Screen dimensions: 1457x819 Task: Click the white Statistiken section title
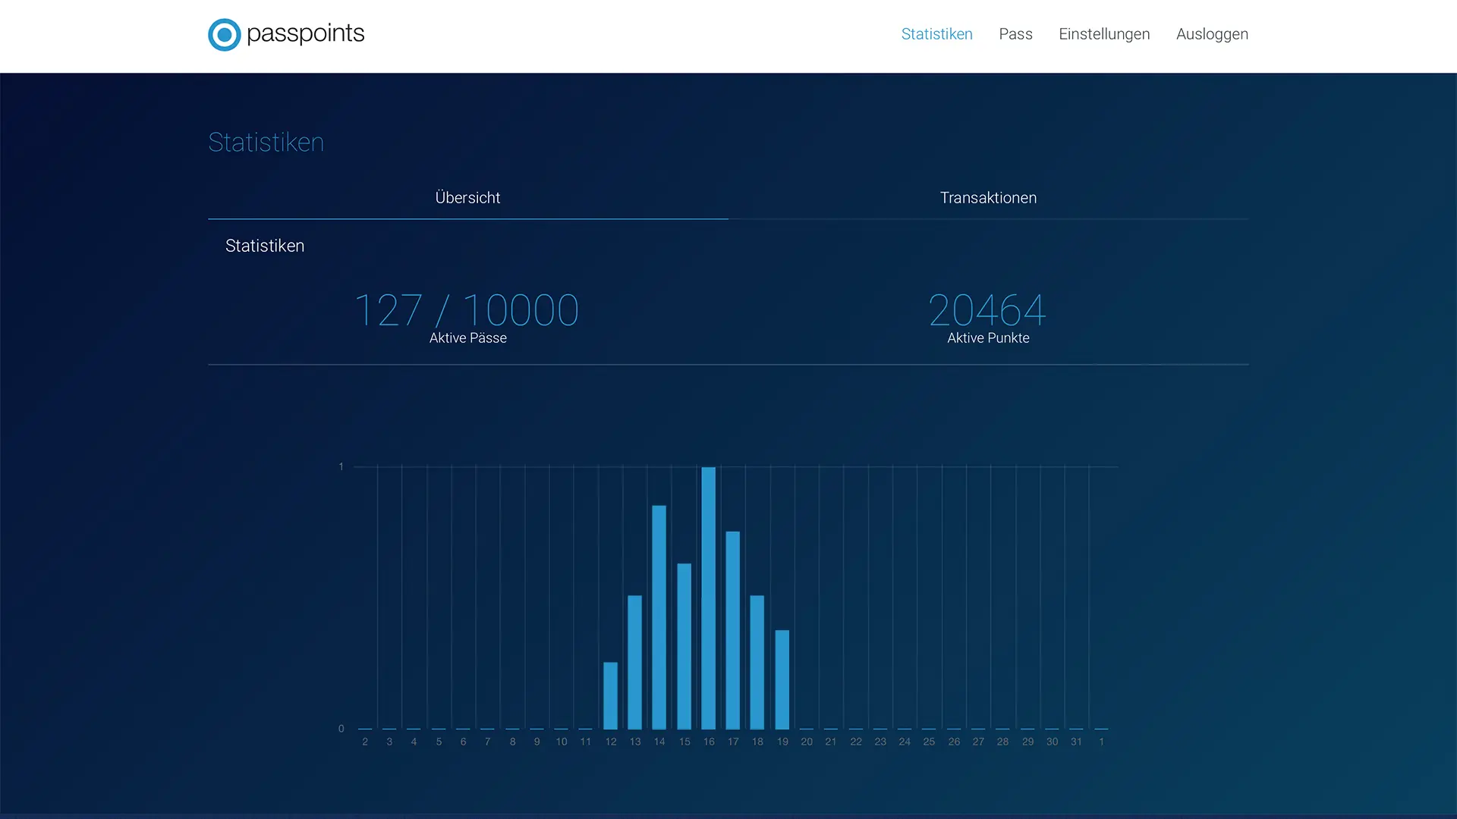[x=265, y=246]
